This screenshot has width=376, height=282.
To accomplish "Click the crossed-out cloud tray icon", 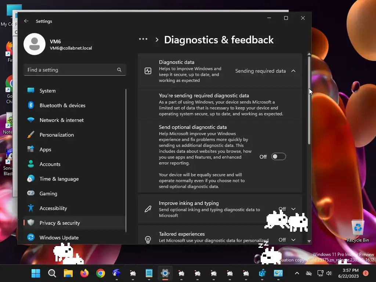I will pos(309,273).
